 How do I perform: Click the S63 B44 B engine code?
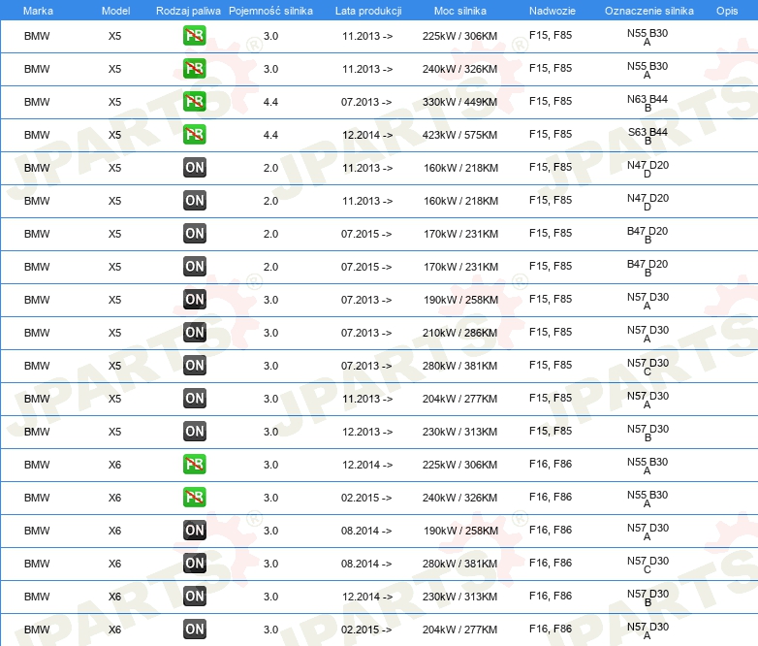coord(647,136)
